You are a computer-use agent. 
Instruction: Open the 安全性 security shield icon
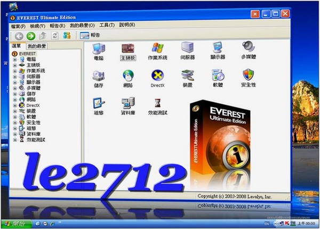pos(249,78)
